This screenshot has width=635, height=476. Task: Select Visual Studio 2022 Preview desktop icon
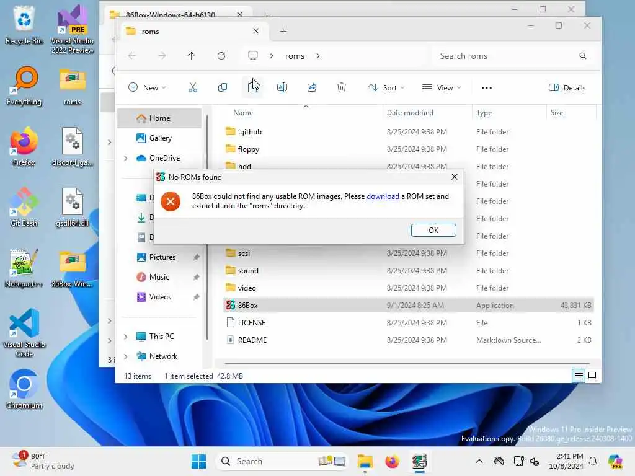73,29
